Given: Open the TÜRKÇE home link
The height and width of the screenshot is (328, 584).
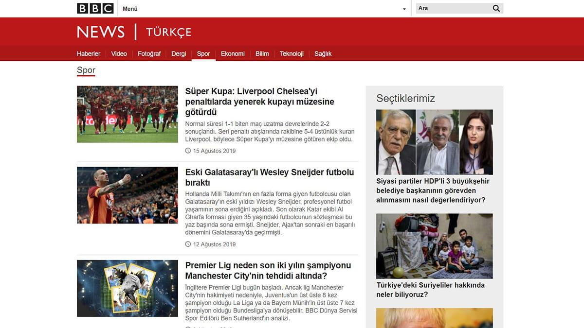Looking at the screenshot, I should tap(168, 32).
